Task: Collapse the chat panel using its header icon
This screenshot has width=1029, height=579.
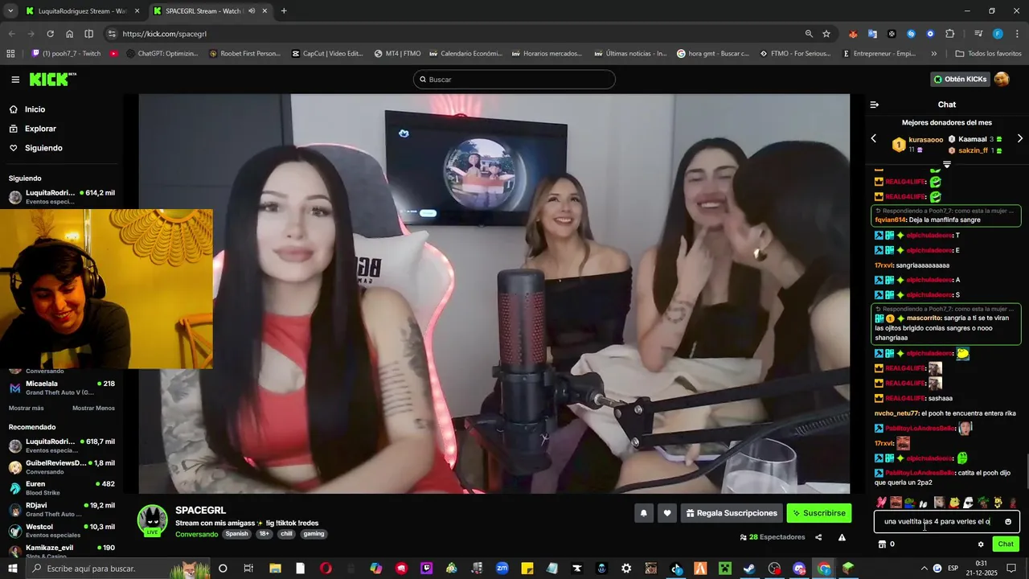Action: 875,105
